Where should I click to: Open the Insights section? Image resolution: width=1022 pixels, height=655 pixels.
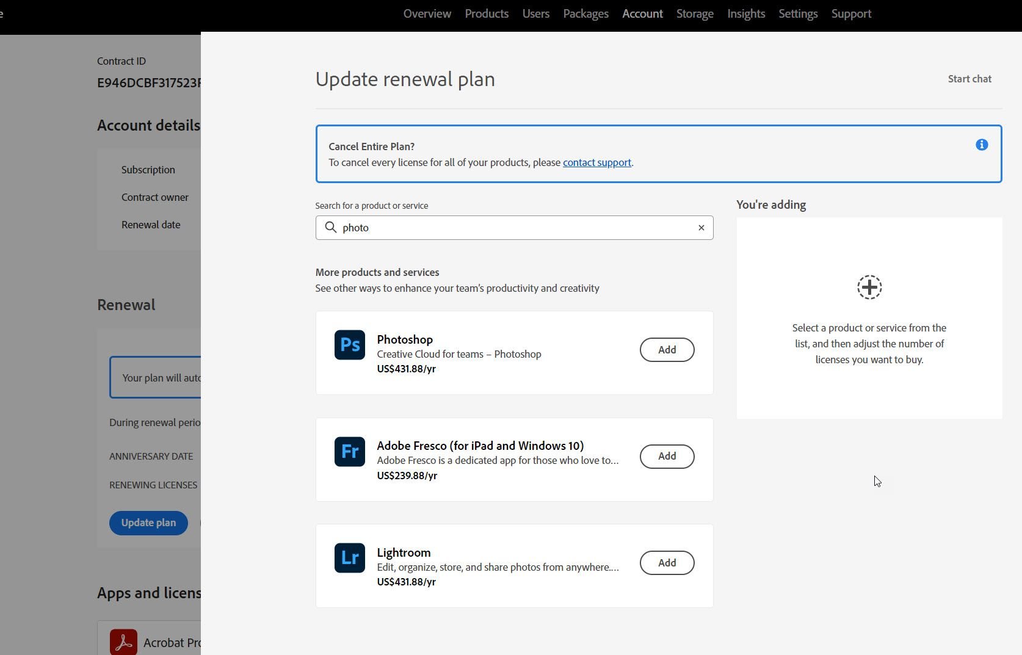[x=745, y=13]
